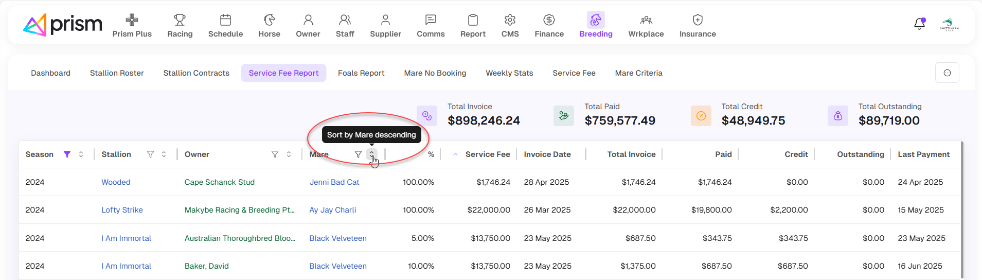
Task: Open the Horse module icon
Action: (x=269, y=20)
